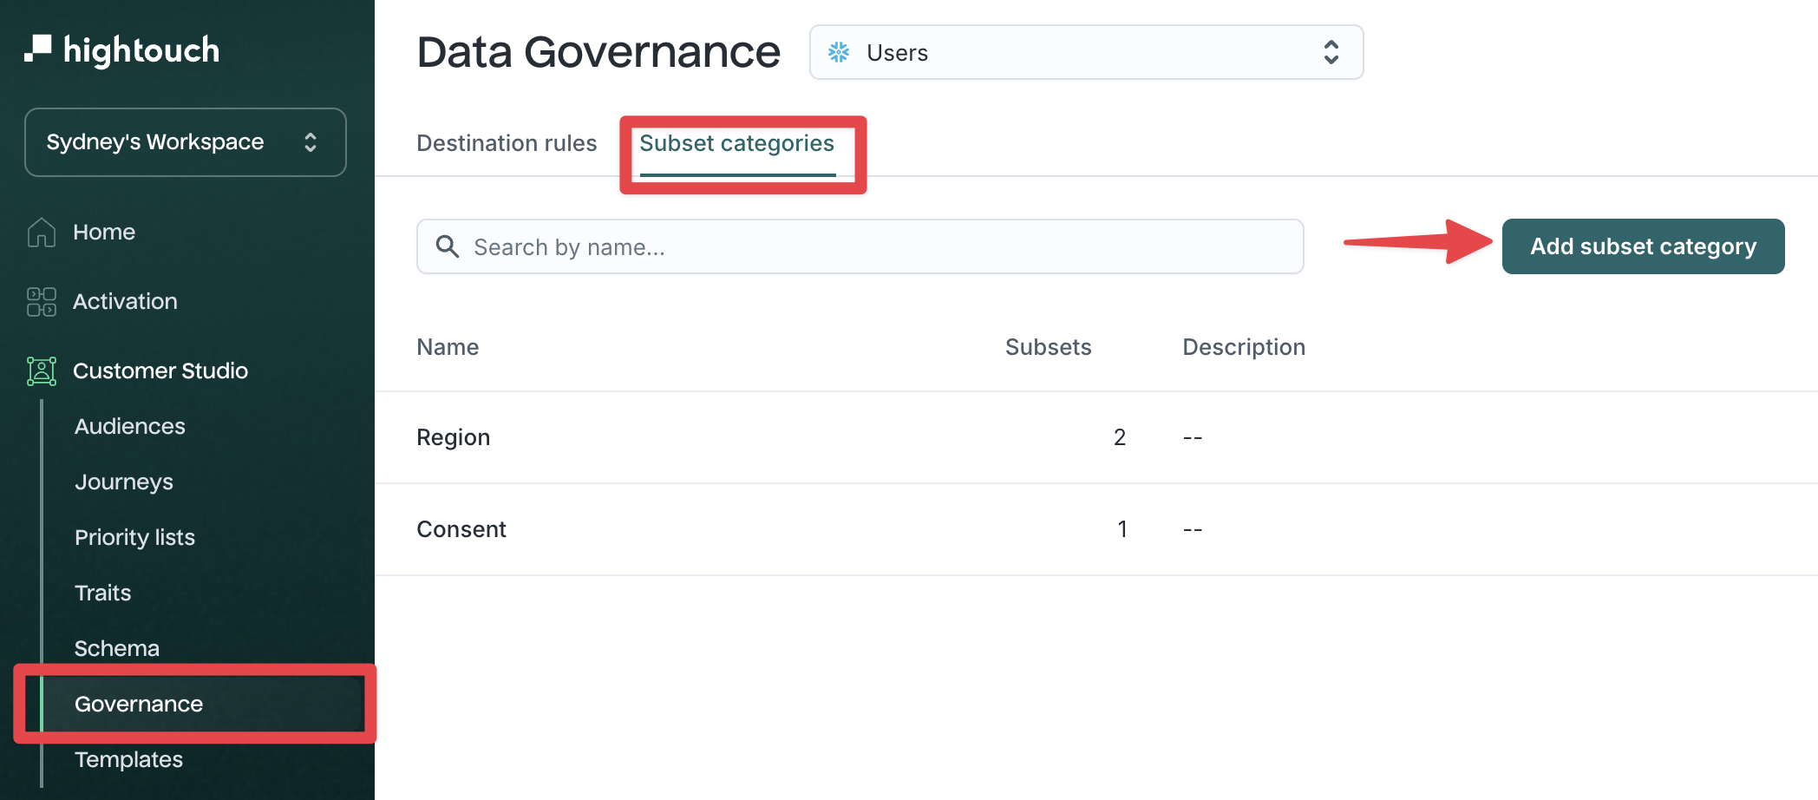This screenshot has height=800, width=1818.
Task: Click the Home house icon
Action: click(x=42, y=232)
